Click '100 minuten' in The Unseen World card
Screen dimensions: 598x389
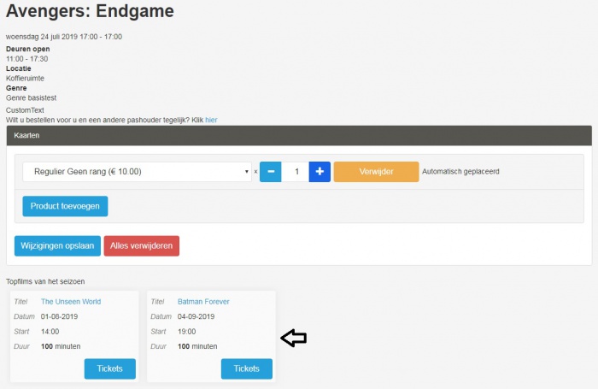click(x=61, y=346)
